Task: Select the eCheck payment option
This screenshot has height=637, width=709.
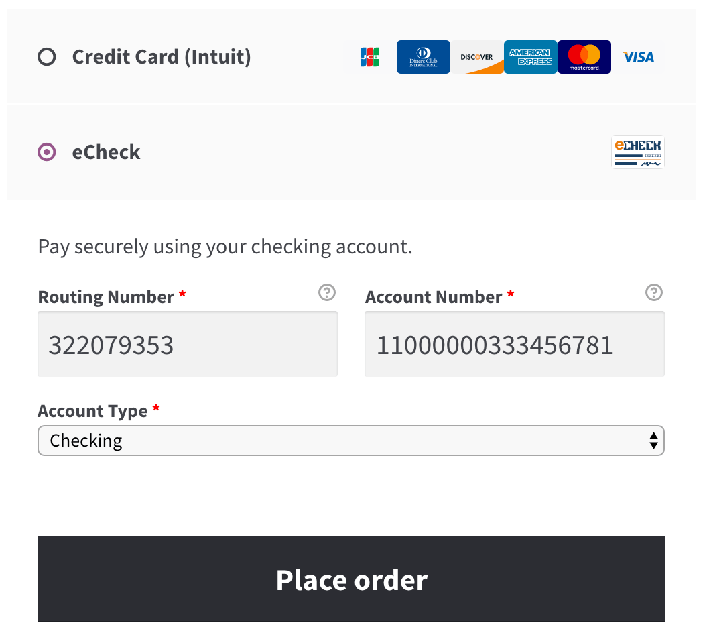Action: [46, 152]
